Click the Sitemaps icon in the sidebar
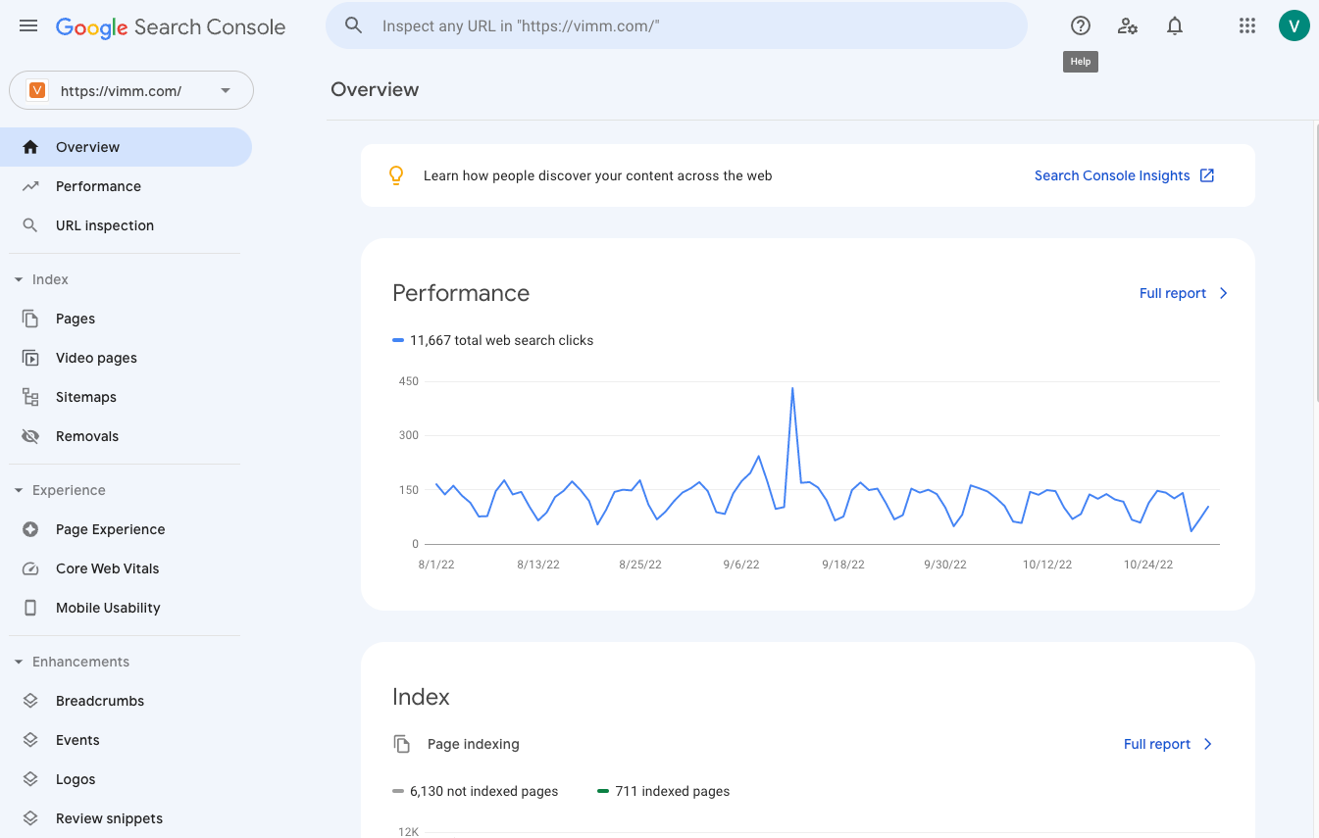 coord(30,396)
